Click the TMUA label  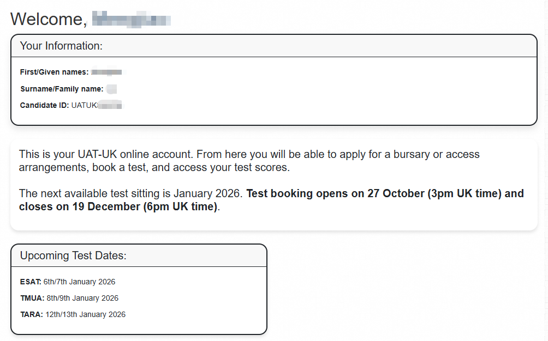[32, 298]
